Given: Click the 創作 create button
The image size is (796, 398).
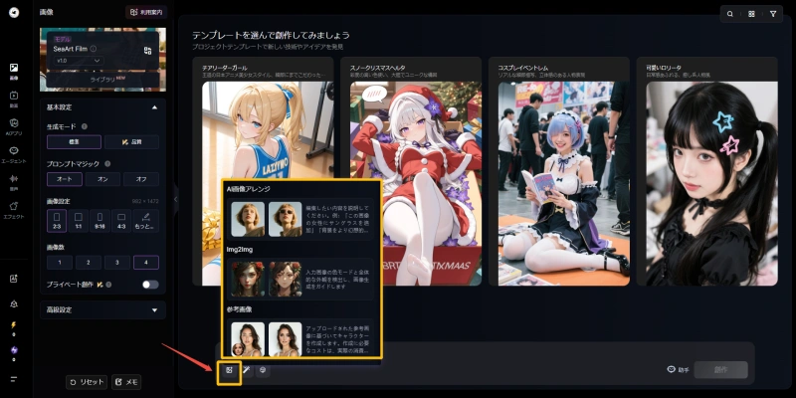Looking at the screenshot, I should click(x=720, y=369).
